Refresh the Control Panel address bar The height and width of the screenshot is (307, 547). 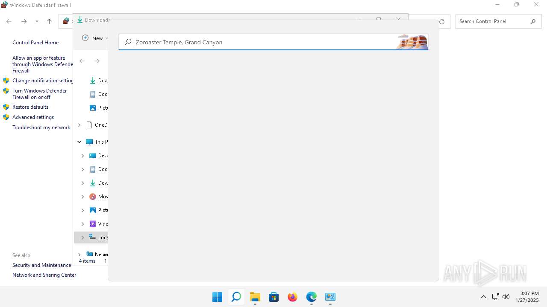click(x=442, y=21)
